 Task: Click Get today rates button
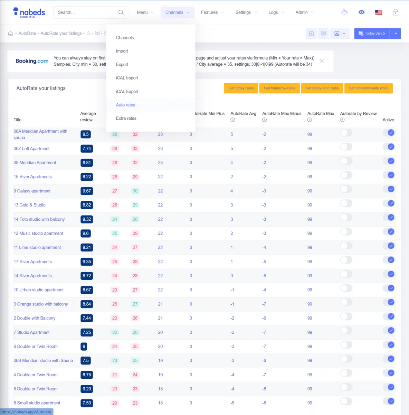click(x=241, y=88)
